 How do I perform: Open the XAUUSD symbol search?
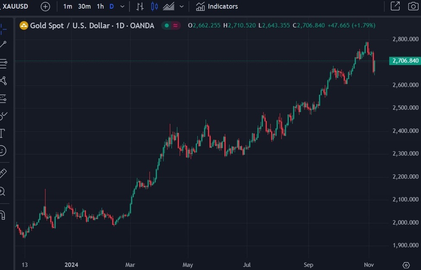coord(16,6)
